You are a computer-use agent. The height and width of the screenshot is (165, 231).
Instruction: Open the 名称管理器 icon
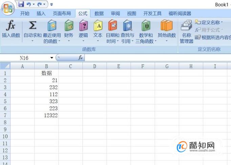click(186, 25)
